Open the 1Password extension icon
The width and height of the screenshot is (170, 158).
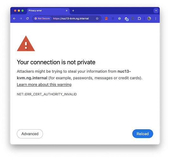click(119, 19)
